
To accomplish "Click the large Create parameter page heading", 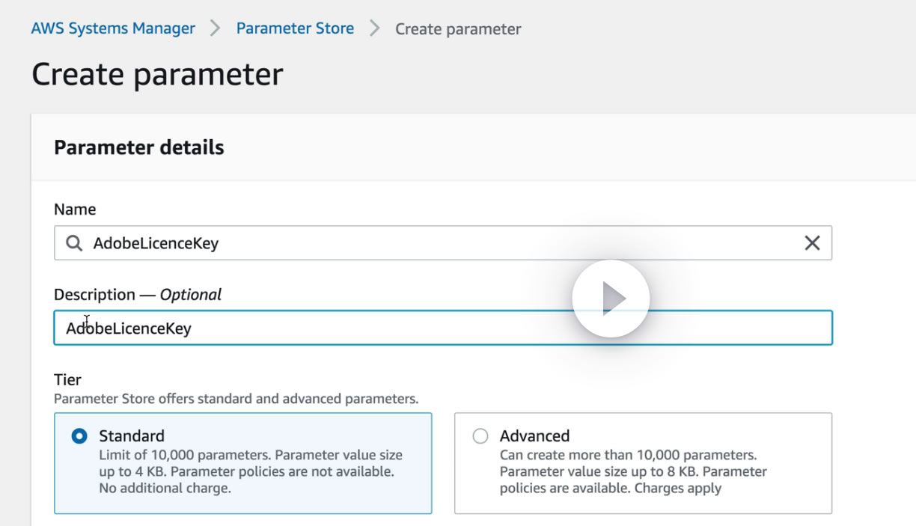I will (157, 75).
